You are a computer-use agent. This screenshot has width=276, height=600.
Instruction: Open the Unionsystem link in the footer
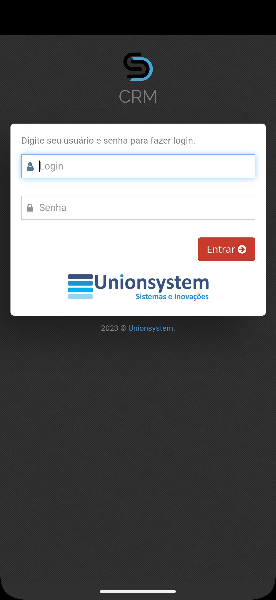click(x=151, y=328)
